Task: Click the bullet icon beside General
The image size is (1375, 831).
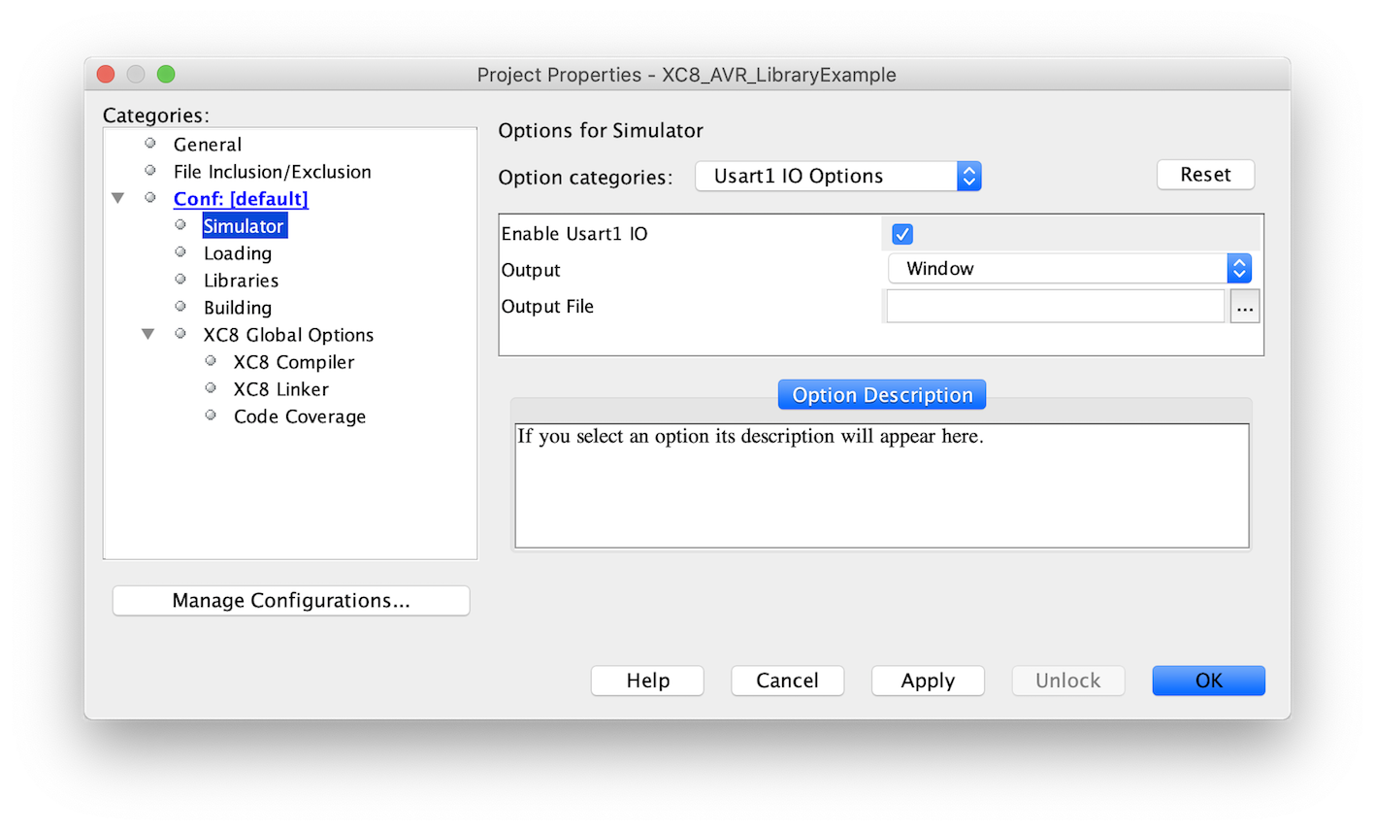Action: click(150, 144)
